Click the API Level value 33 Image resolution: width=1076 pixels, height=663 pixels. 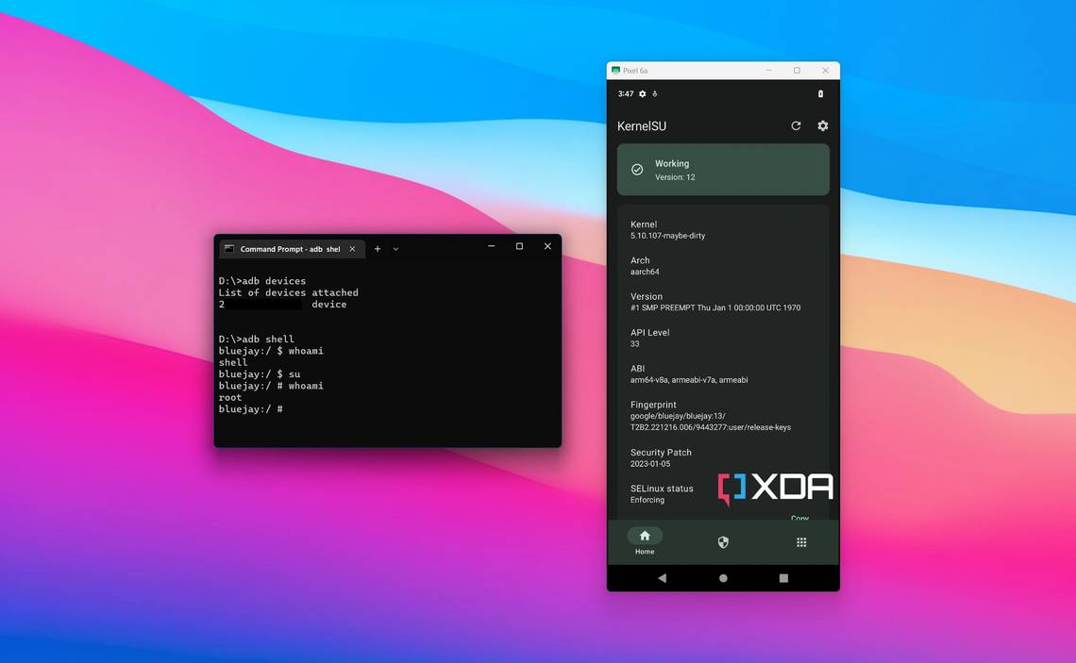tap(635, 344)
